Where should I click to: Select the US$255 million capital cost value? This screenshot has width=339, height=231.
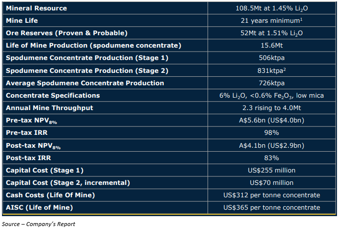(x=271, y=170)
